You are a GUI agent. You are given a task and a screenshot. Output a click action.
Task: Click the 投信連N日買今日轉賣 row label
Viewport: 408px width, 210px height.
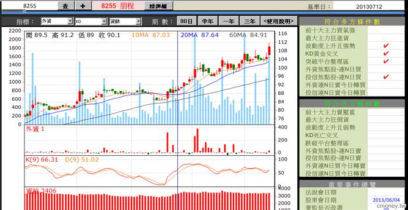tap(335, 173)
